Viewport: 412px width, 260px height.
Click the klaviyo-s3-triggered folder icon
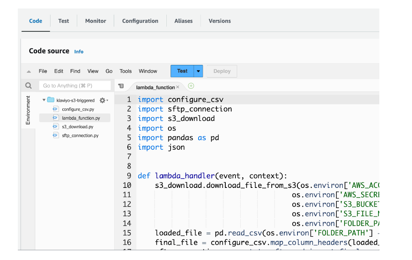tap(50, 100)
